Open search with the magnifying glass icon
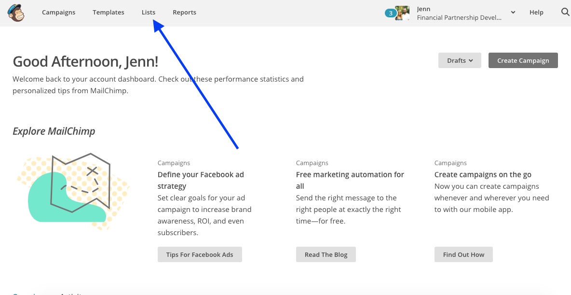This screenshot has width=571, height=295. (x=565, y=12)
